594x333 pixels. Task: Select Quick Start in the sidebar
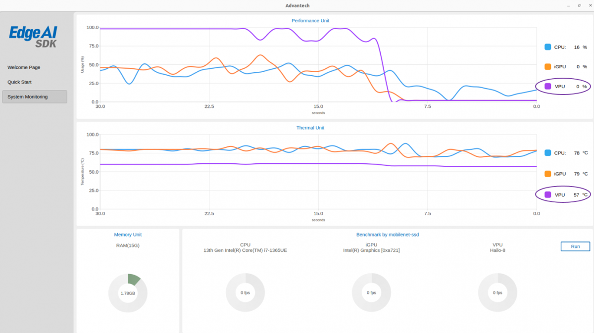[19, 82]
